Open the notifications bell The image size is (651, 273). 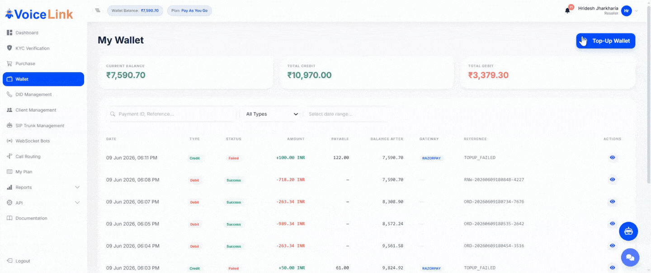567,10
